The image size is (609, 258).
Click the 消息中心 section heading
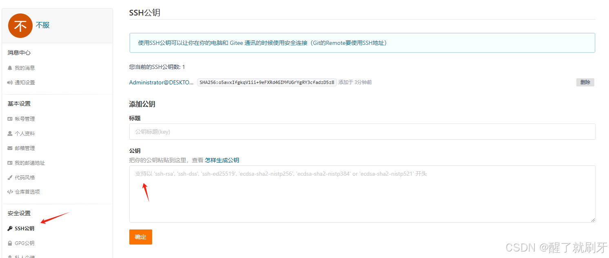[19, 53]
